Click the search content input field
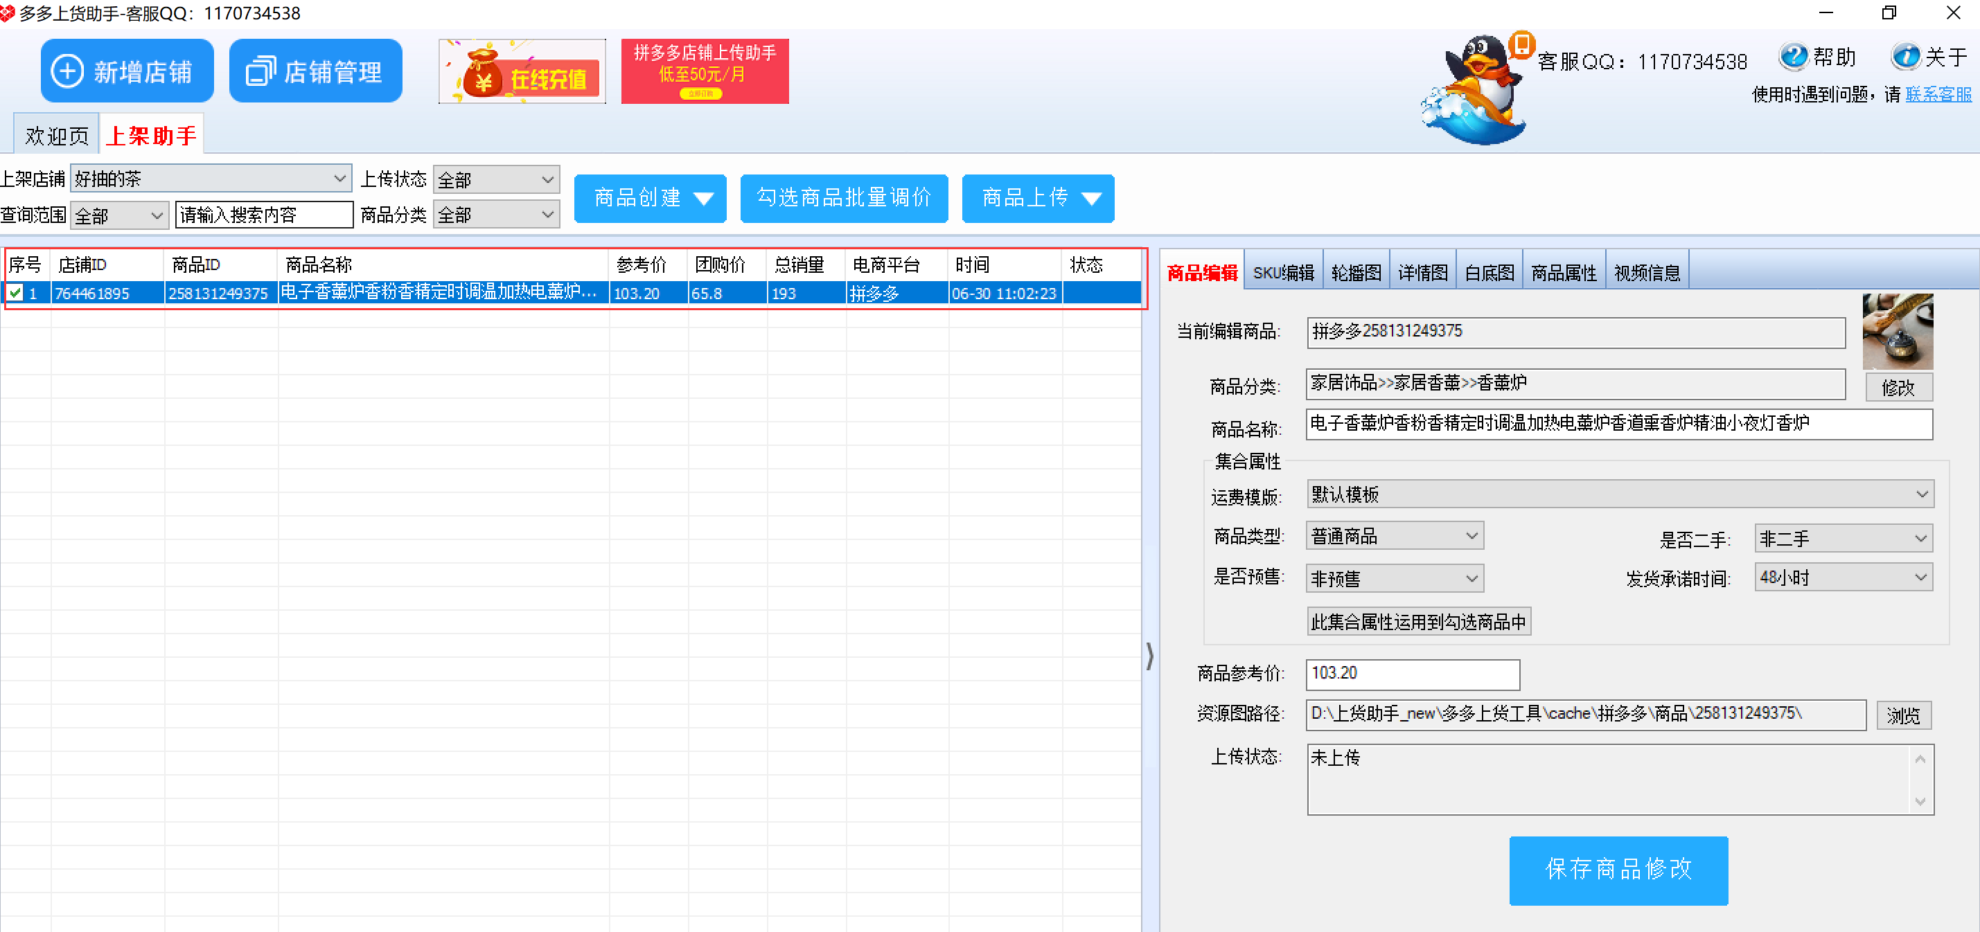 tap(264, 215)
